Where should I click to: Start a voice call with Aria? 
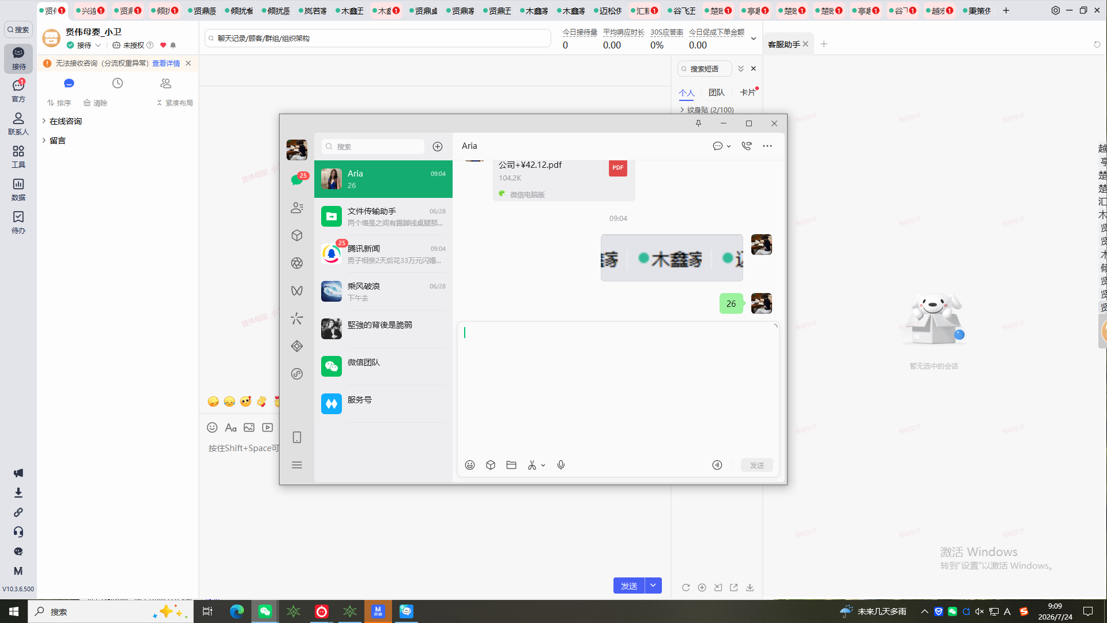click(x=747, y=146)
